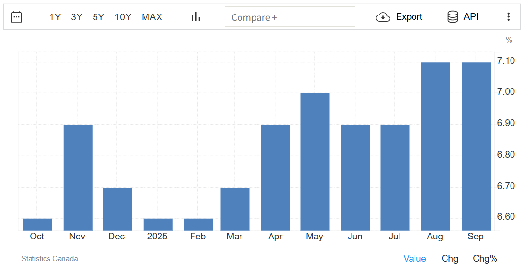527x267 pixels.
Task: Click the Compare + input field
Action: click(290, 17)
